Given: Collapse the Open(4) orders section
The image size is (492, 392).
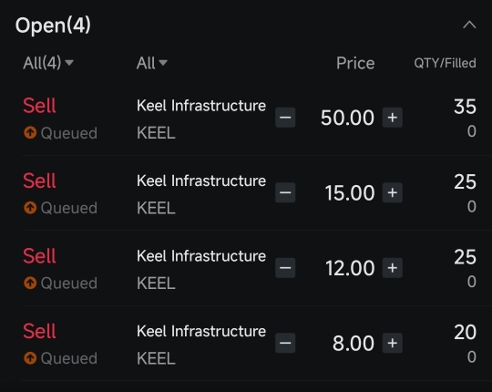Looking at the screenshot, I should (469, 25).
